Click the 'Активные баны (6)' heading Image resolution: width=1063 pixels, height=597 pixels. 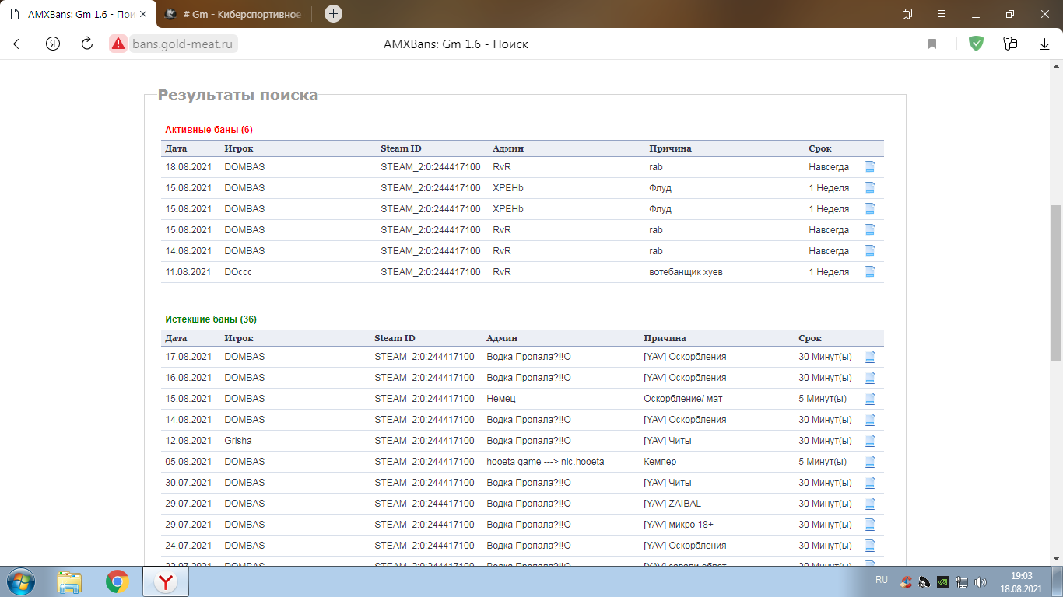[209, 130]
